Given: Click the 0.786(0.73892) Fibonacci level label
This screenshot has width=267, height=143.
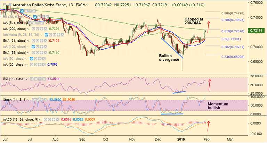Looking at the screenshot, I should [x=233, y=20].
